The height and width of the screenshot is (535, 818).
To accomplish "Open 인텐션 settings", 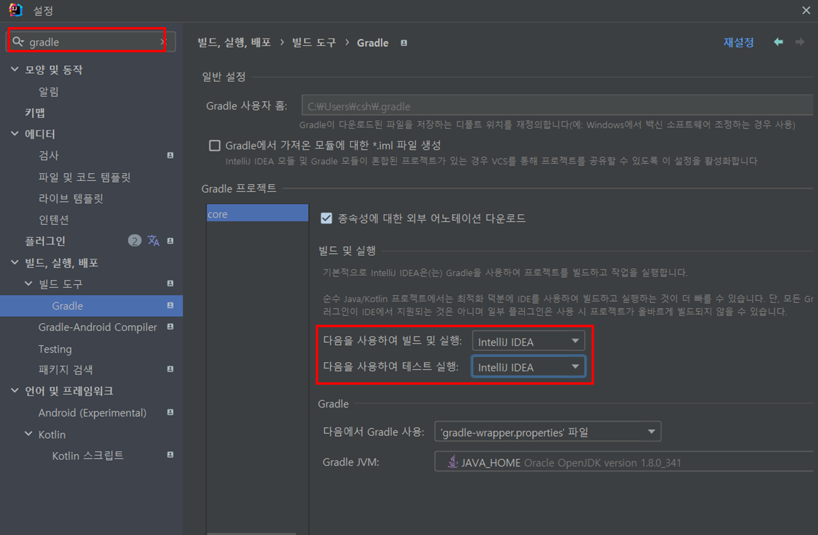I will [x=54, y=220].
